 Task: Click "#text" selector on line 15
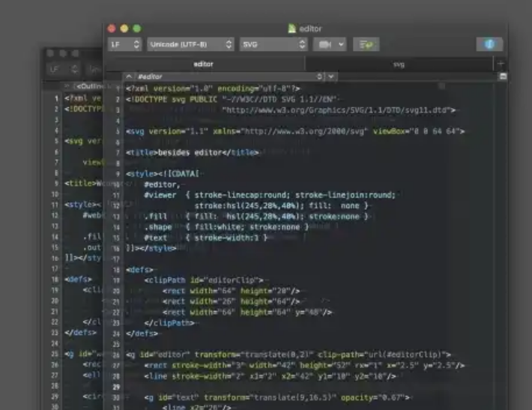point(156,238)
